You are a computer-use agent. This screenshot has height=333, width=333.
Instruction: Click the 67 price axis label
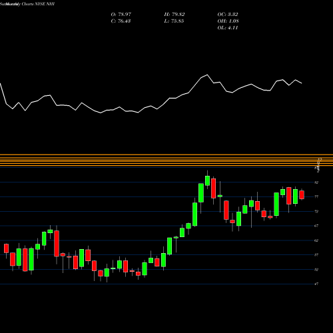click(x=316, y=226)
